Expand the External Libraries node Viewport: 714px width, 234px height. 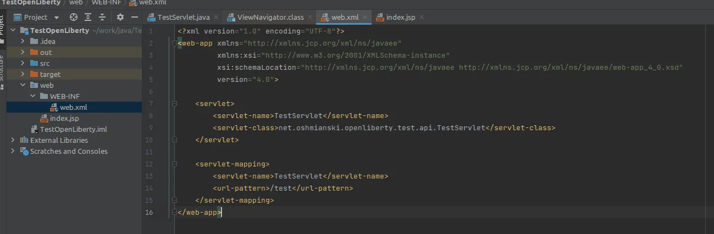(13, 140)
